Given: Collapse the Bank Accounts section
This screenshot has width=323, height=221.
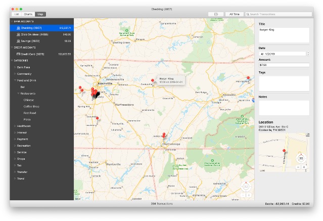Looking at the screenshot, I should coord(12,21).
